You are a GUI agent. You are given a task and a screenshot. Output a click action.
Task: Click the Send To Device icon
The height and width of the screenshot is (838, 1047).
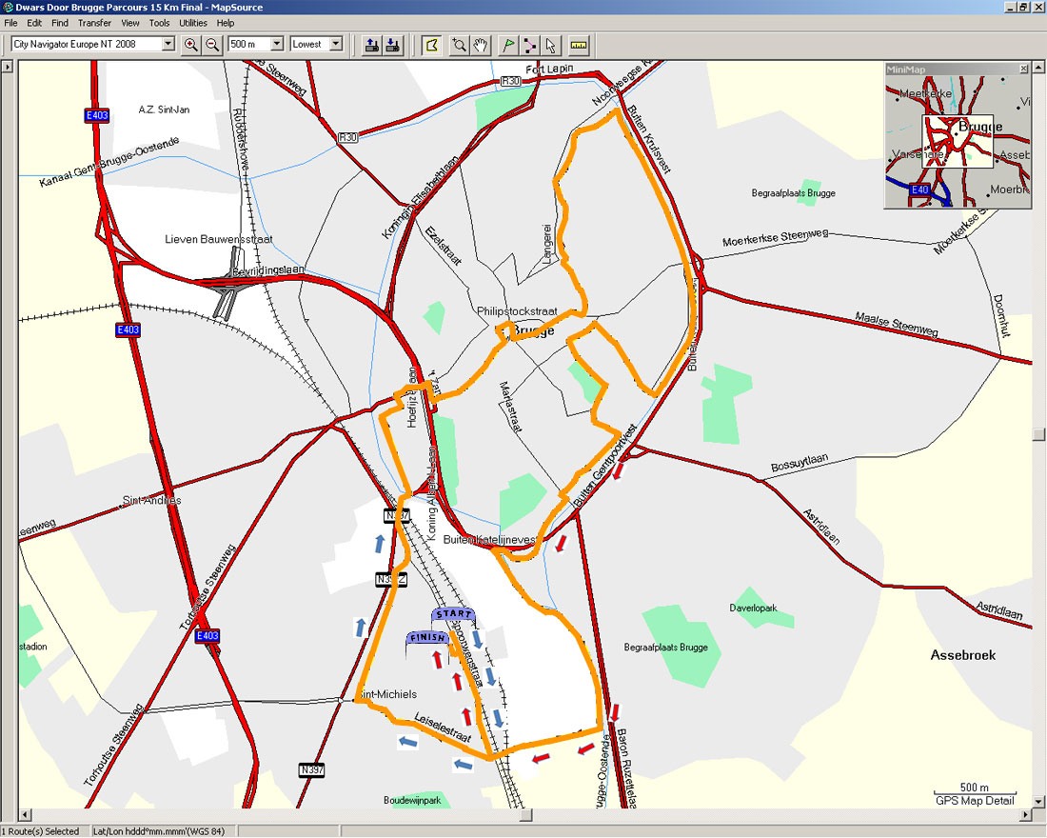372,44
